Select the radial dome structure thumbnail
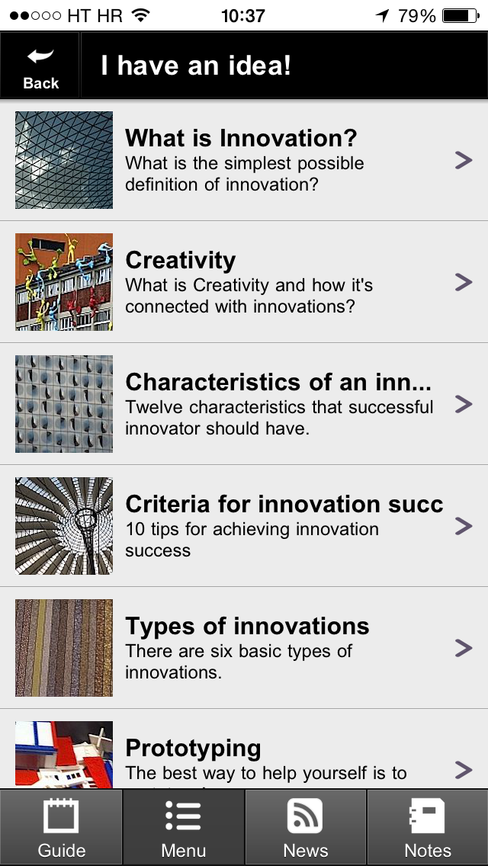The height and width of the screenshot is (866, 488). [64, 526]
